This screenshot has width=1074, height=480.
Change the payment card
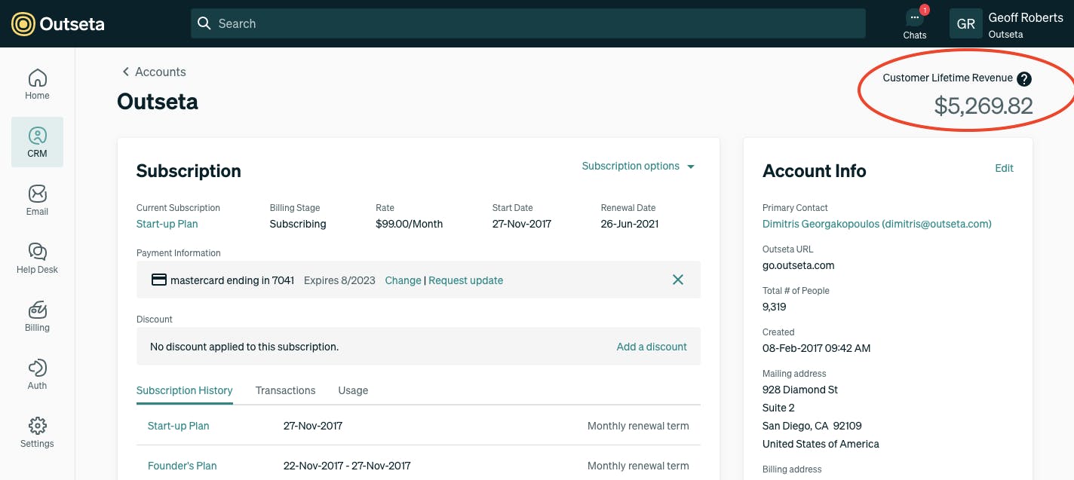pos(403,280)
